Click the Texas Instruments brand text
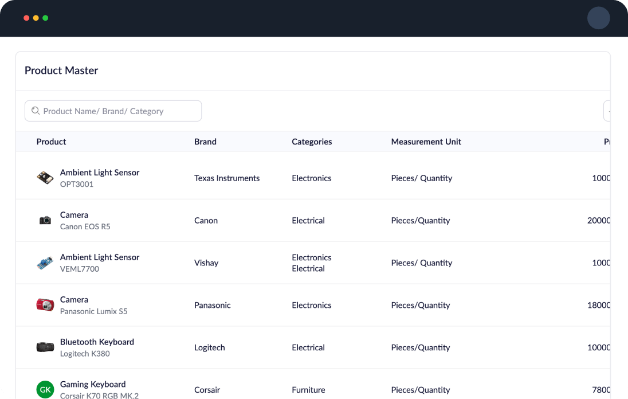The width and height of the screenshot is (628, 399). 227,178
